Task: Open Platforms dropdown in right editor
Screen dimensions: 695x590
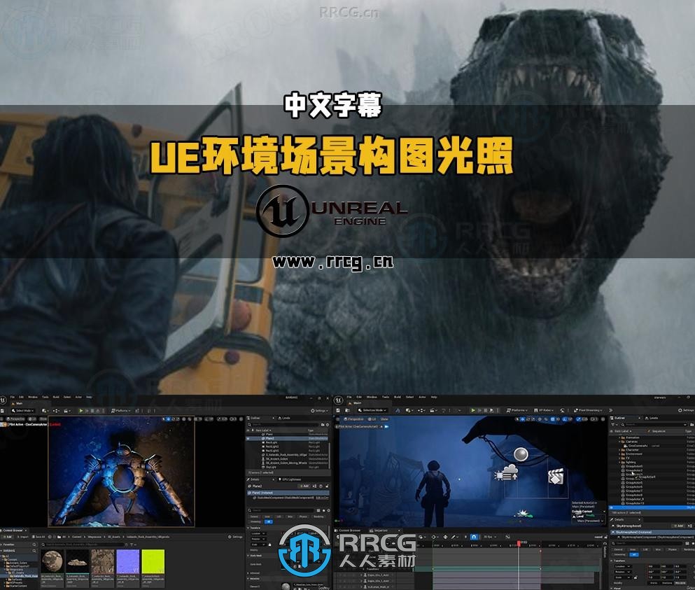Action: [517, 410]
